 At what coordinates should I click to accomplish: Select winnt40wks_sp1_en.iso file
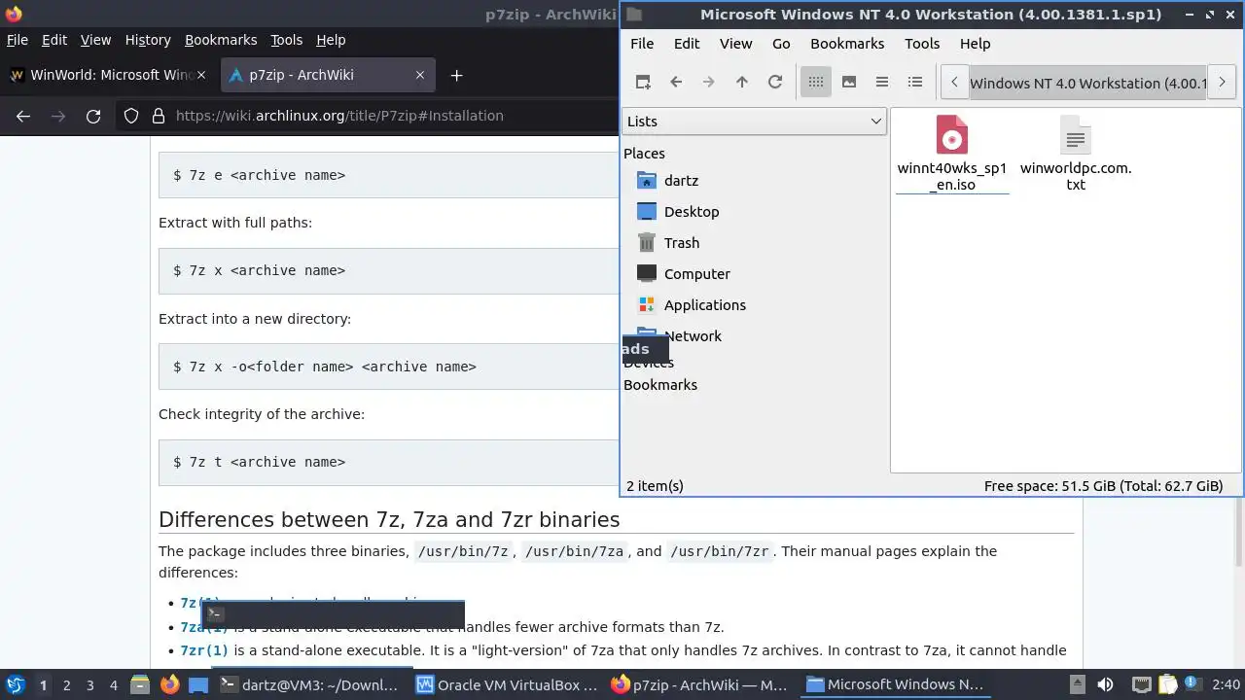[952, 154]
